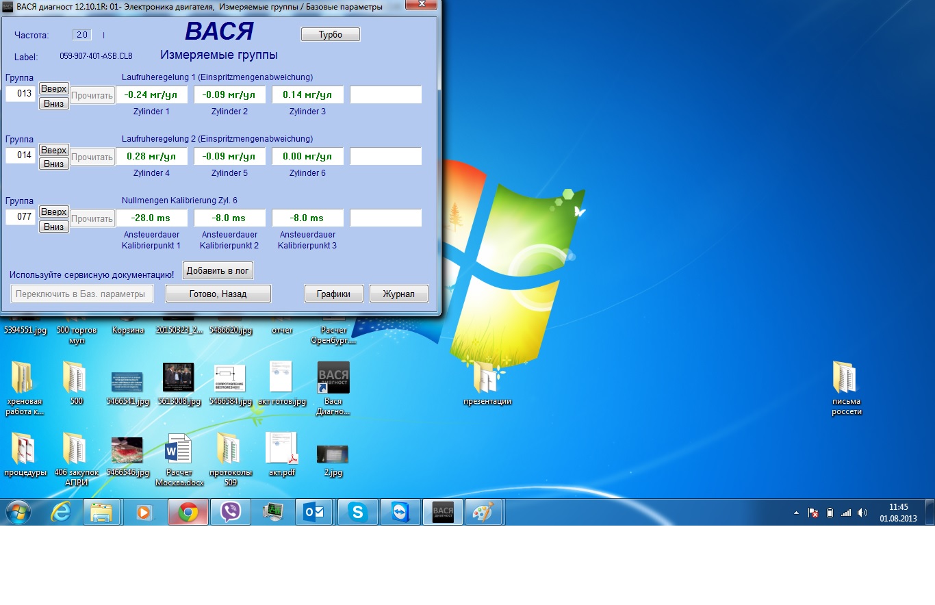Open TeamViewer from the taskbar
This screenshot has height=605, width=935.
click(400, 512)
